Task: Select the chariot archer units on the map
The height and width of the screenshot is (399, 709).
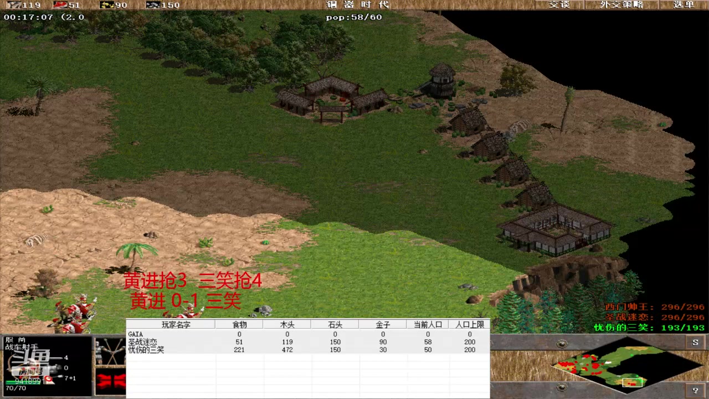Action: pyautogui.click(x=75, y=313)
